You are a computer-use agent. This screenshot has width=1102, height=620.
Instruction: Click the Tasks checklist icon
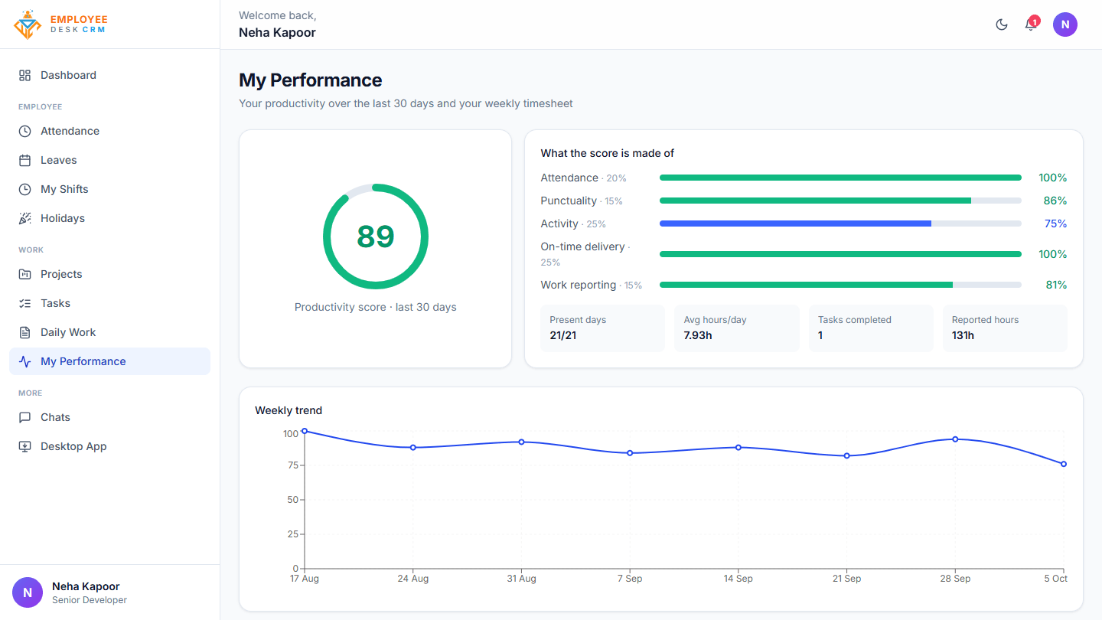coord(25,303)
